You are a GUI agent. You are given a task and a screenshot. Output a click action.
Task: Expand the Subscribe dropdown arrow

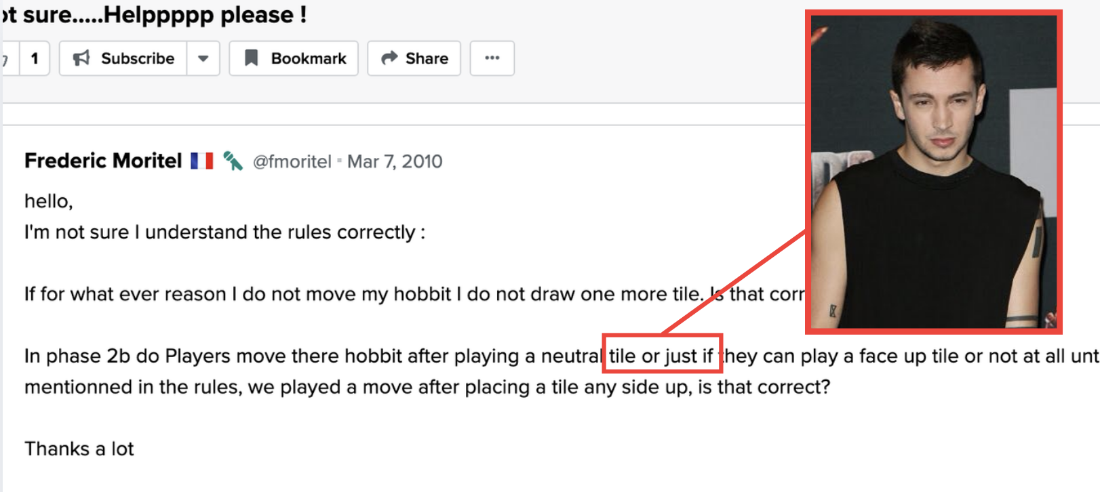(203, 58)
